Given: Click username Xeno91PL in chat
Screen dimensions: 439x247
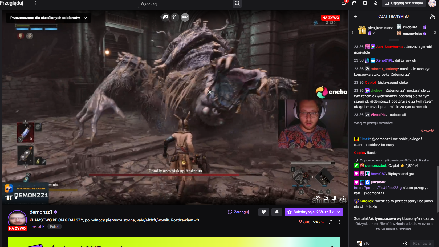Looking at the screenshot, I should coord(384,60).
